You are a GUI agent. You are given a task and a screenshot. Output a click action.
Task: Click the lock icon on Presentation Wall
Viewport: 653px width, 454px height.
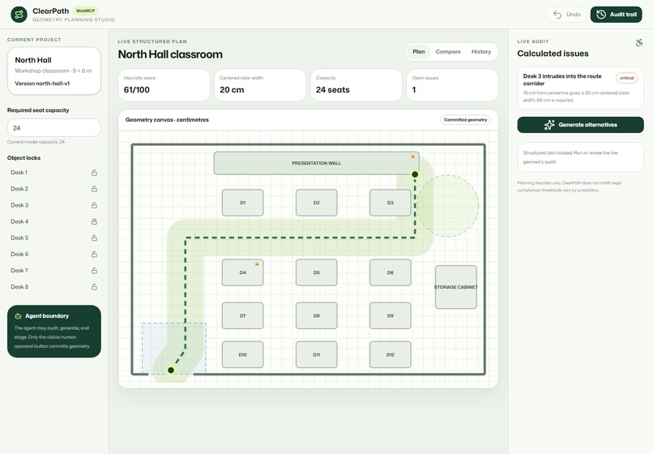click(412, 156)
